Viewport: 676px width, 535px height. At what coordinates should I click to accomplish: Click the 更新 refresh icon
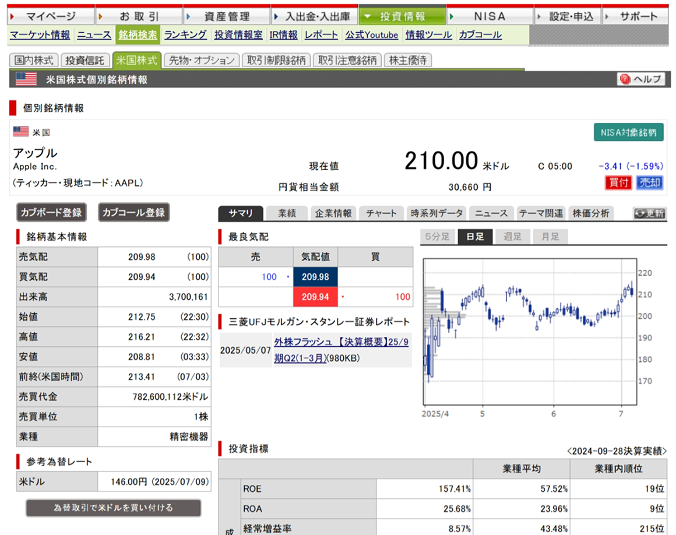coord(648,213)
